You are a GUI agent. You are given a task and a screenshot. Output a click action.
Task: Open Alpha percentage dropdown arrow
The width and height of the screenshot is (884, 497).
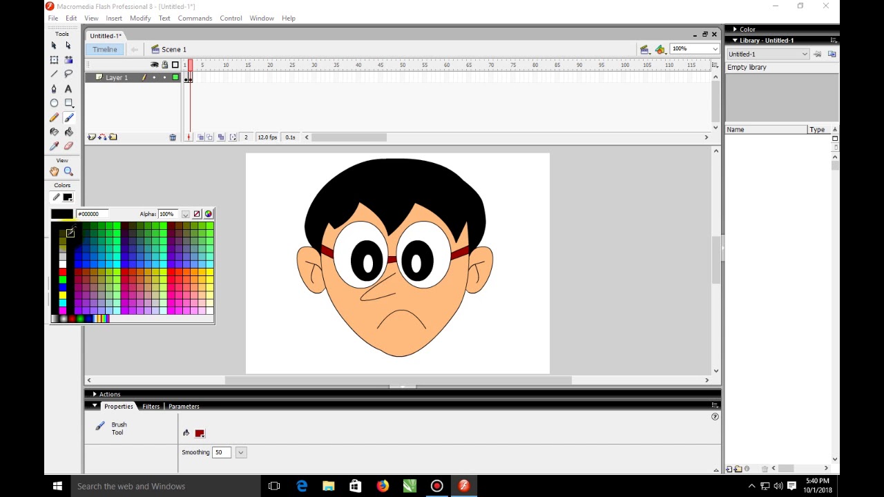pyautogui.click(x=185, y=214)
